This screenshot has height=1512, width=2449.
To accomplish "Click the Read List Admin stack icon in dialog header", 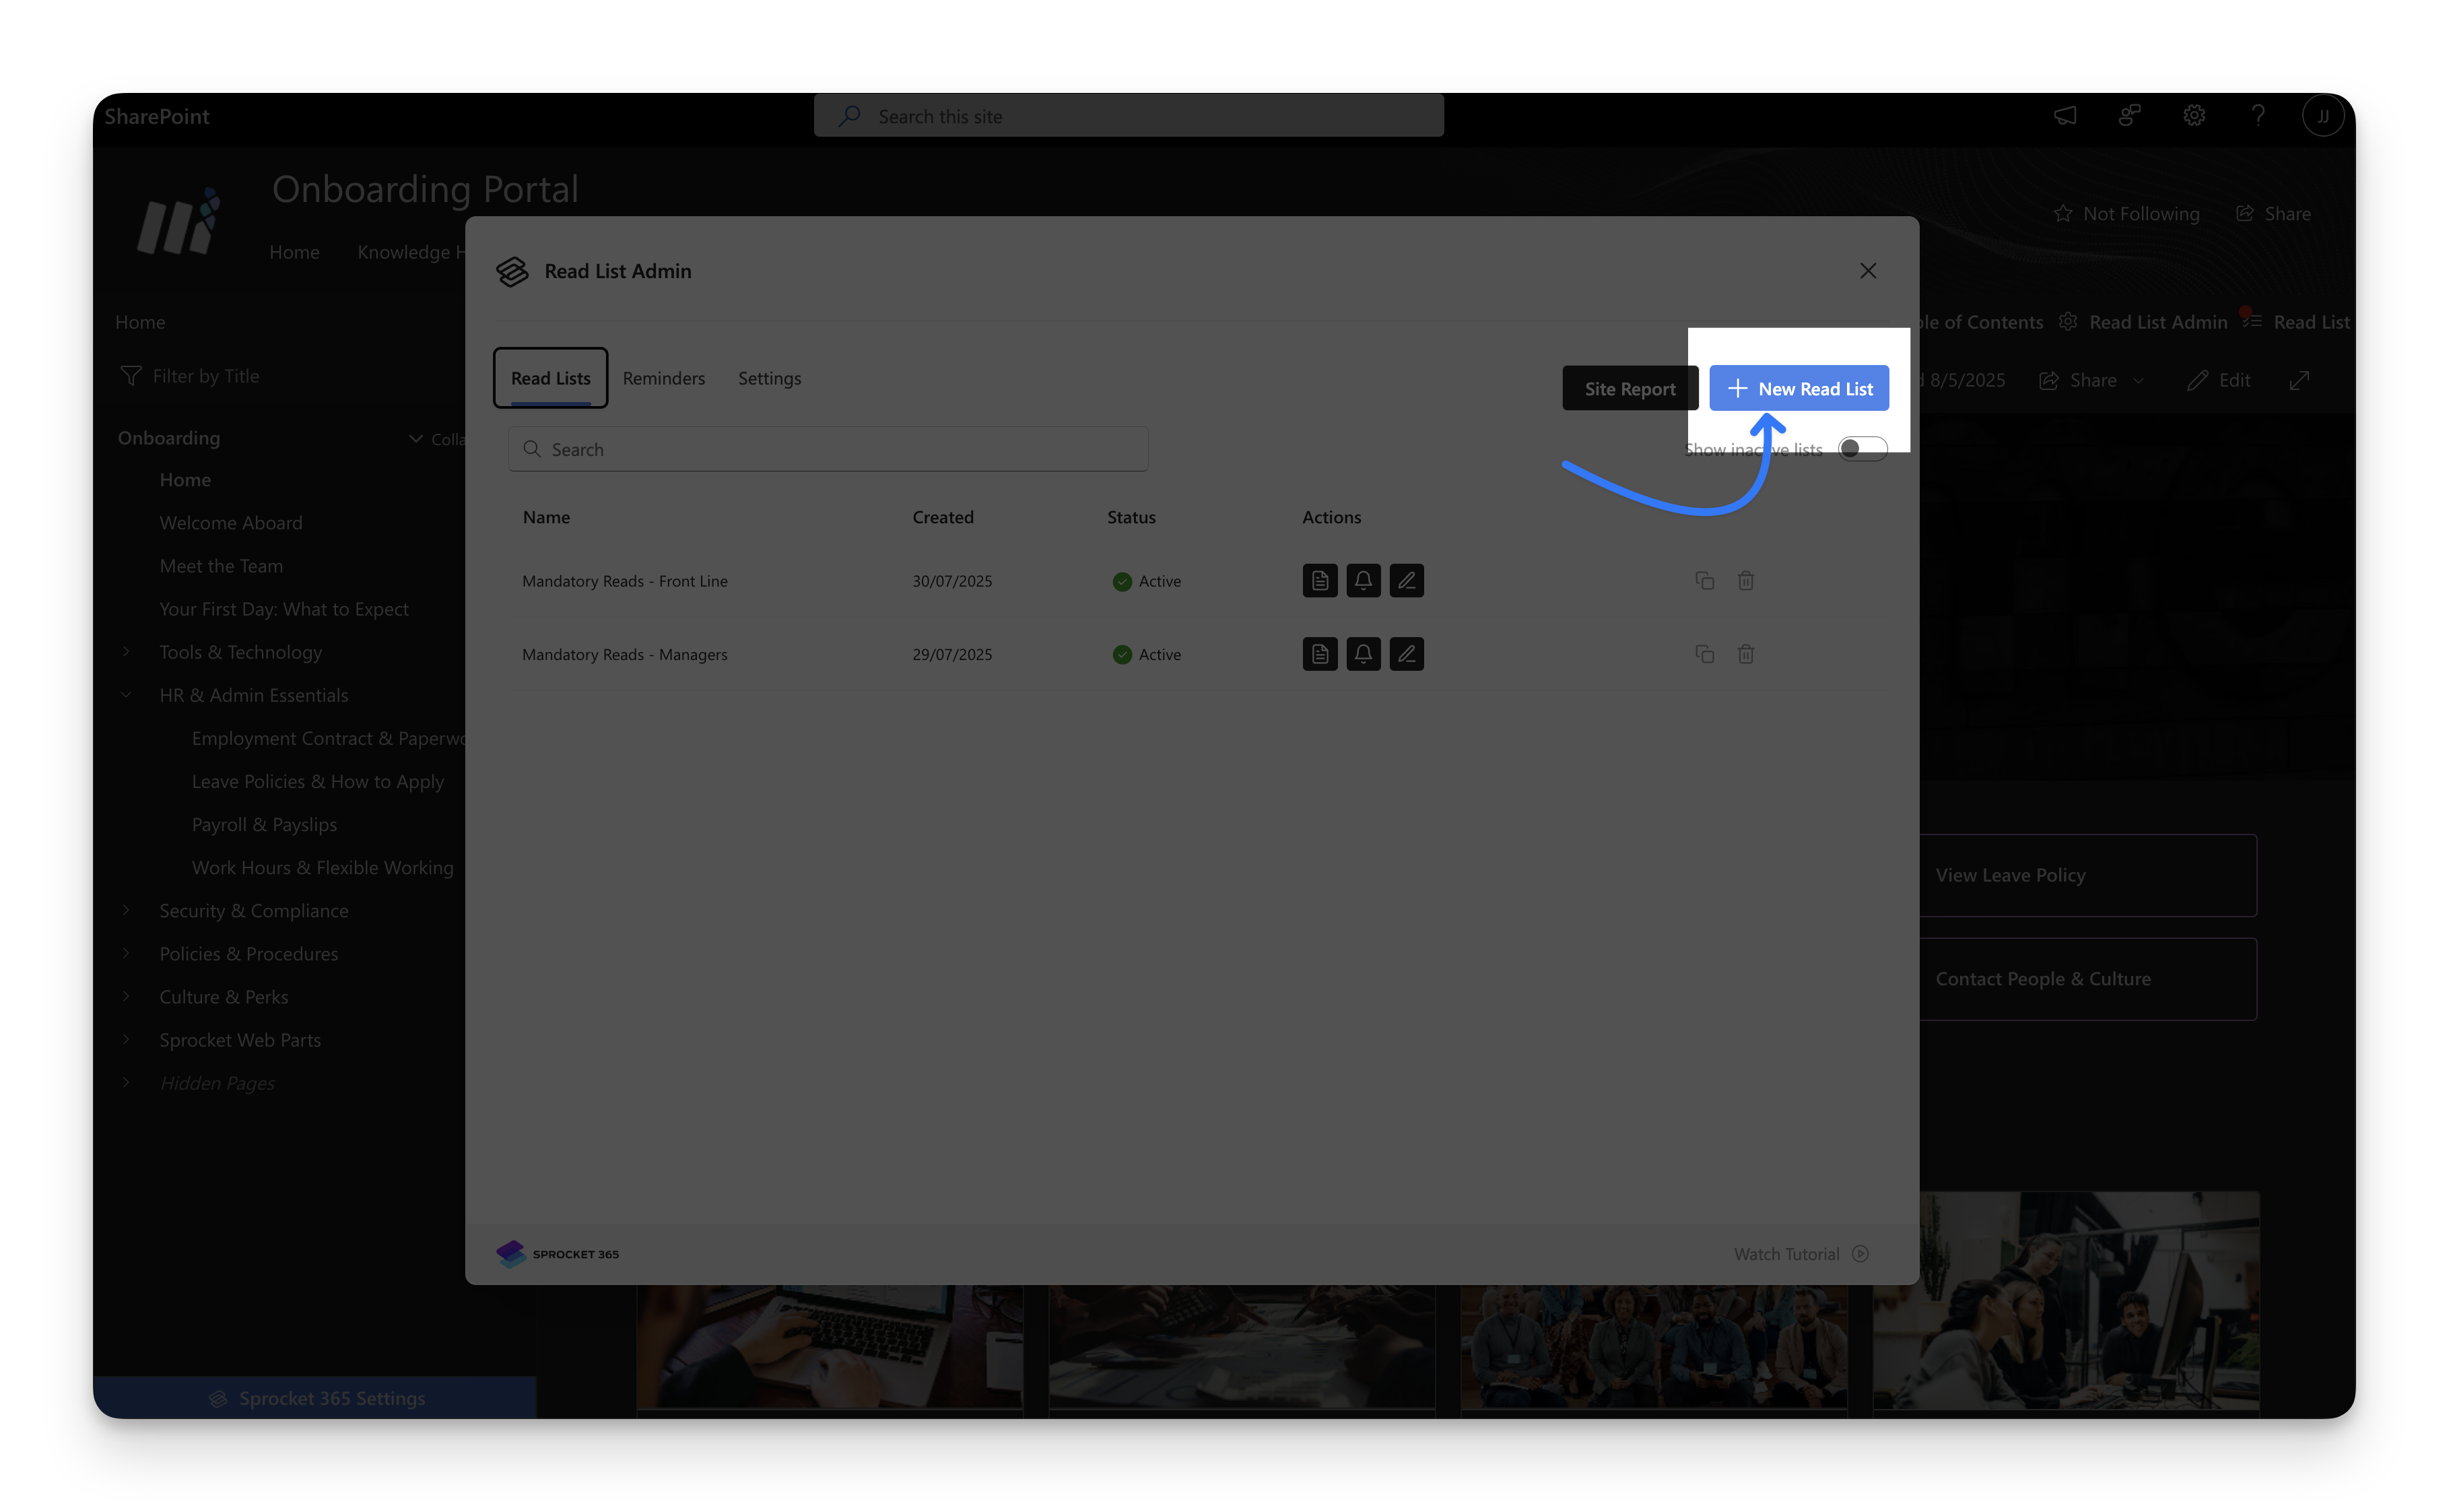I will click(x=512, y=271).
